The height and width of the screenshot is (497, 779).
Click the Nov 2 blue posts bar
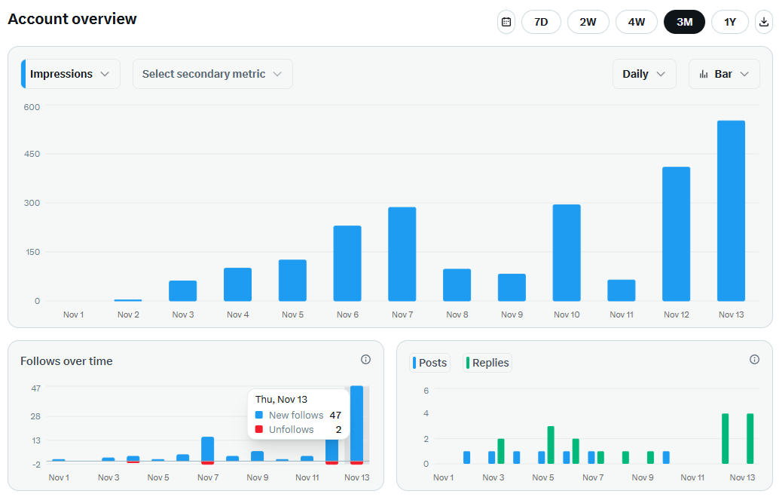coord(466,458)
